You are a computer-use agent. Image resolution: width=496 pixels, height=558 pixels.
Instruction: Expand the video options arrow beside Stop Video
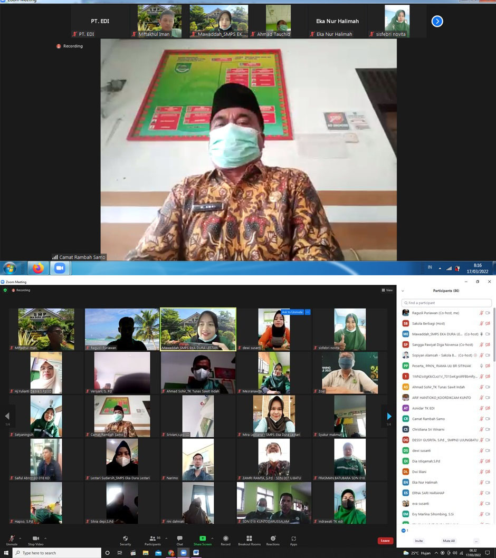[x=45, y=538]
